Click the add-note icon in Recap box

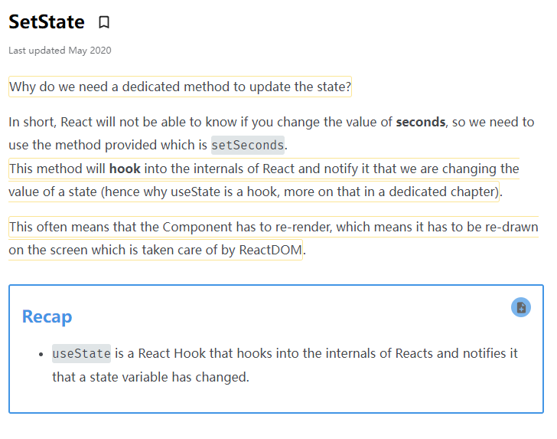point(521,307)
